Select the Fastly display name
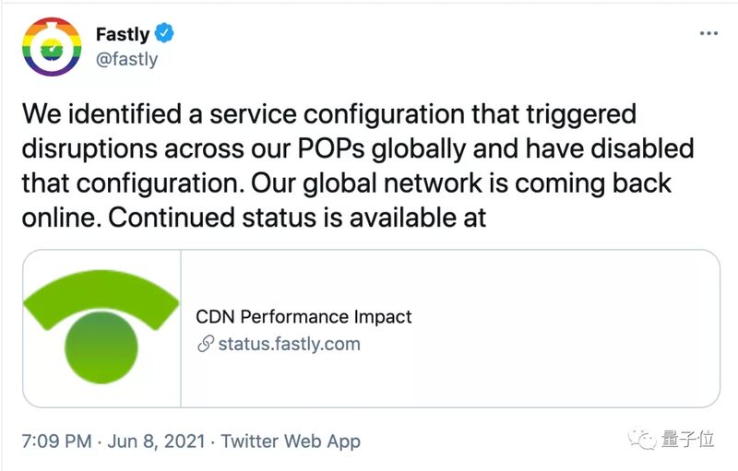 tap(123, 34)
